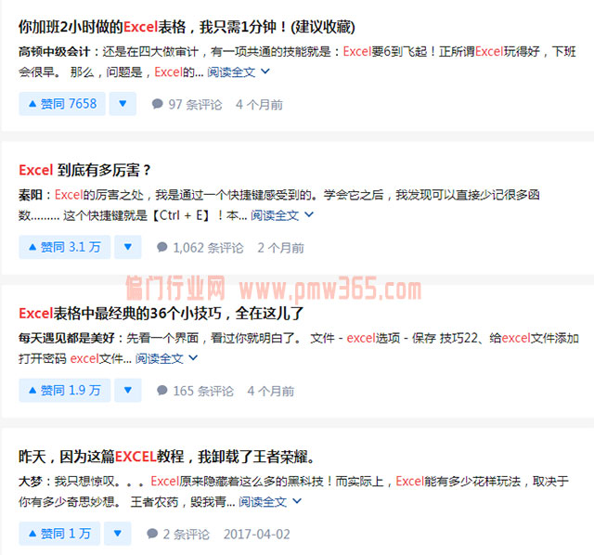This screenshot has height=555, width=594.
Task: Open 97 条评论 comments
Action: 187,104
